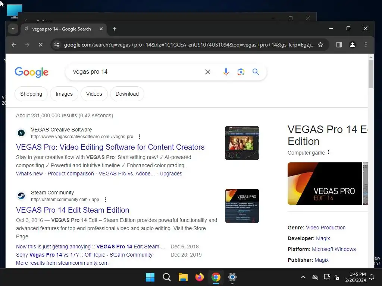Open the Magix publisher link
Image resolution: width=382 pixels, height=286 pixels.
[322, 260]
